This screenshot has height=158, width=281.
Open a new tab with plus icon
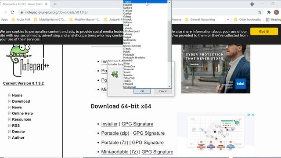[x=55, y=4]
